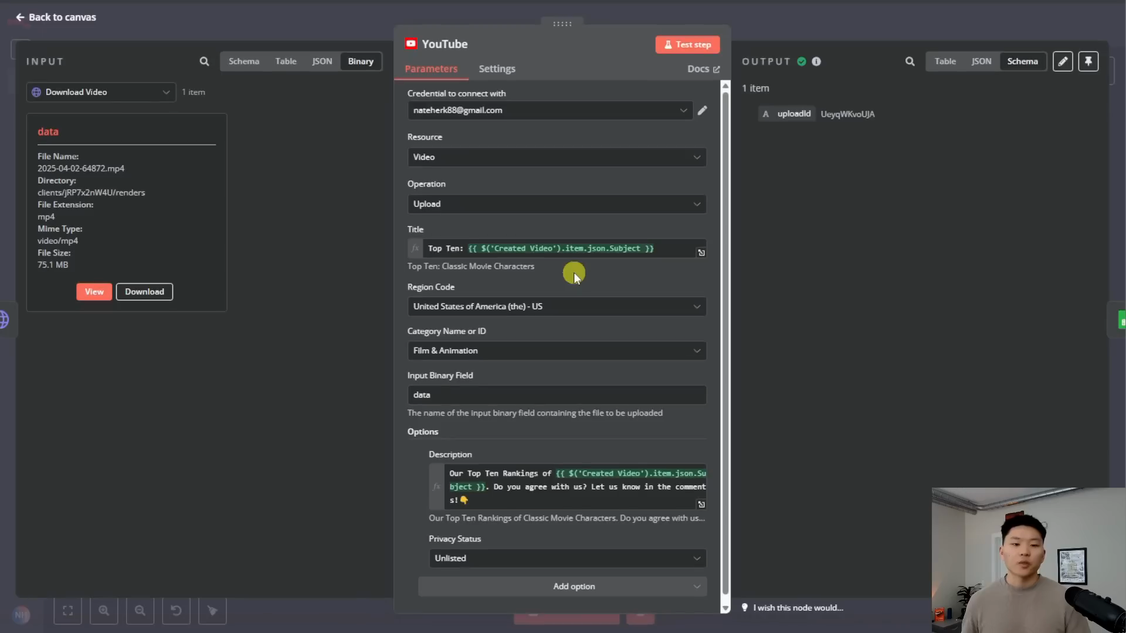Image resolution: width=1126 pixels, height=633 pixels.
Task: Edit the selected credential with pencil icon
Action: (x=702, y=110)
